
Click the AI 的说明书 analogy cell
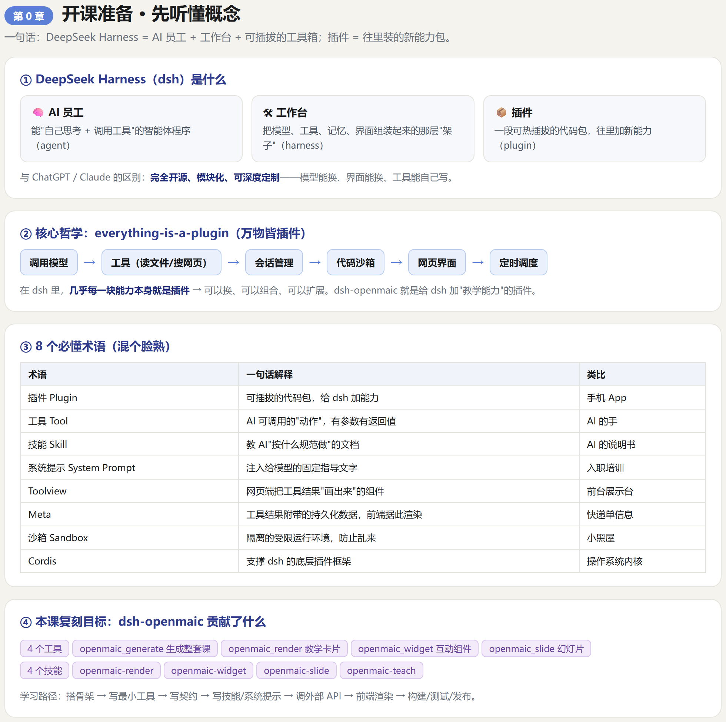tap(643, 444)
